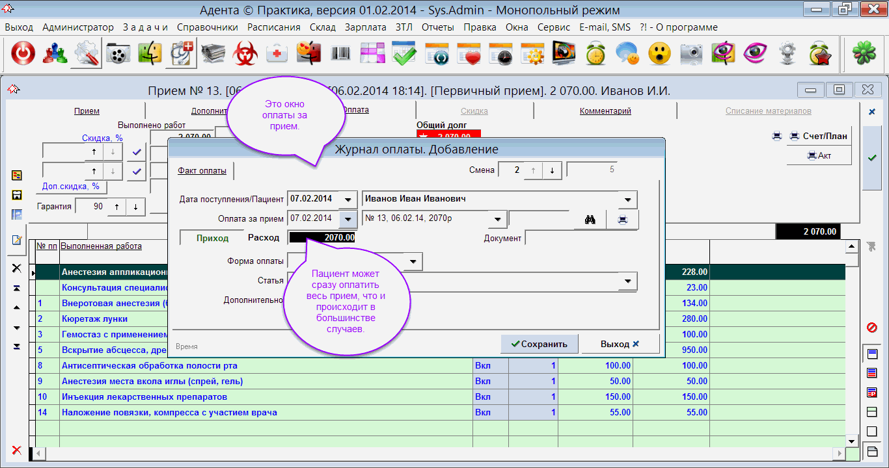Click the green flower icon at toolbar end
The image size is (889, 468).
(x=864, y=54)
